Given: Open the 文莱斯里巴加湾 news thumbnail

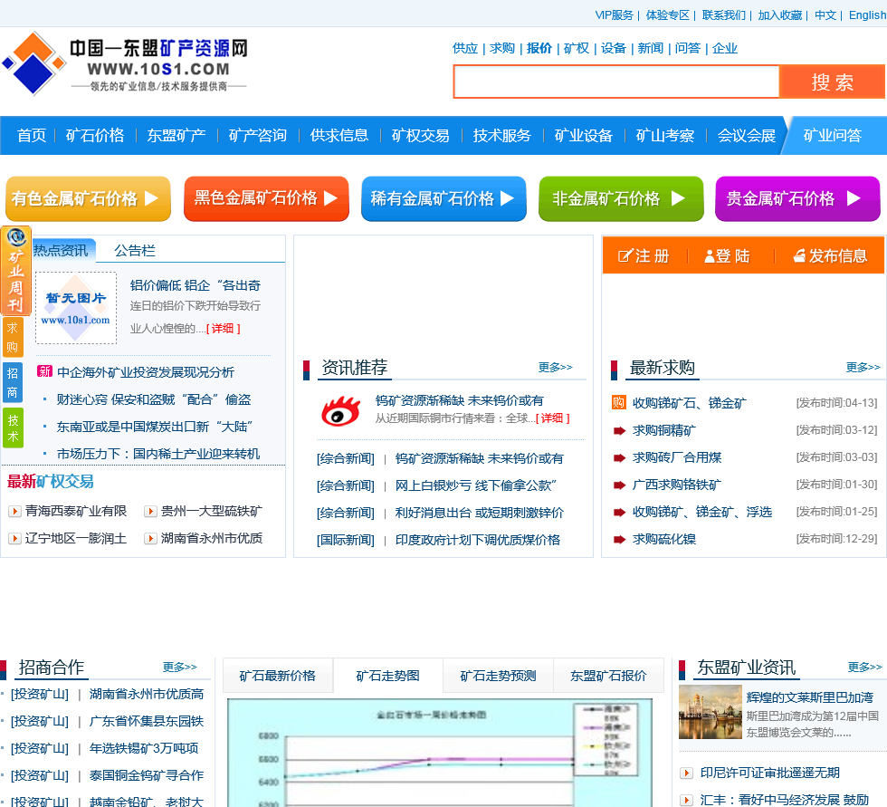Looking at the screenshot, I should [710, 712].
